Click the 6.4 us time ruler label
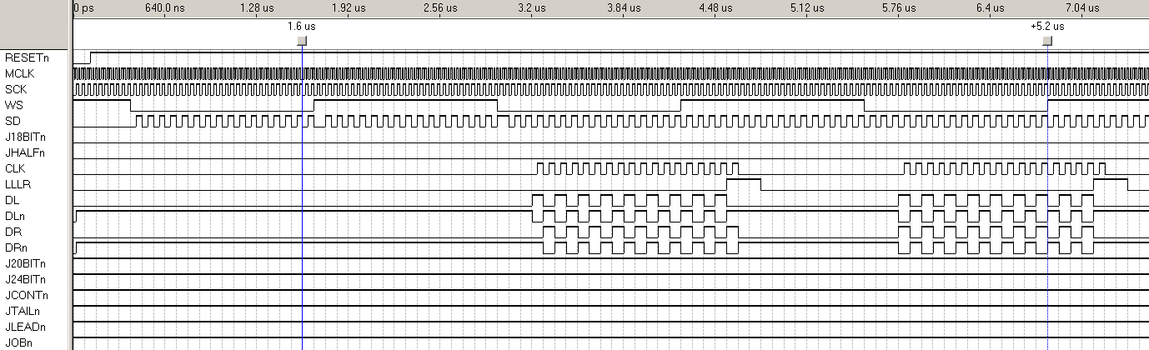The width and height of the screenshot is (1149, 350). pos(989,8)
